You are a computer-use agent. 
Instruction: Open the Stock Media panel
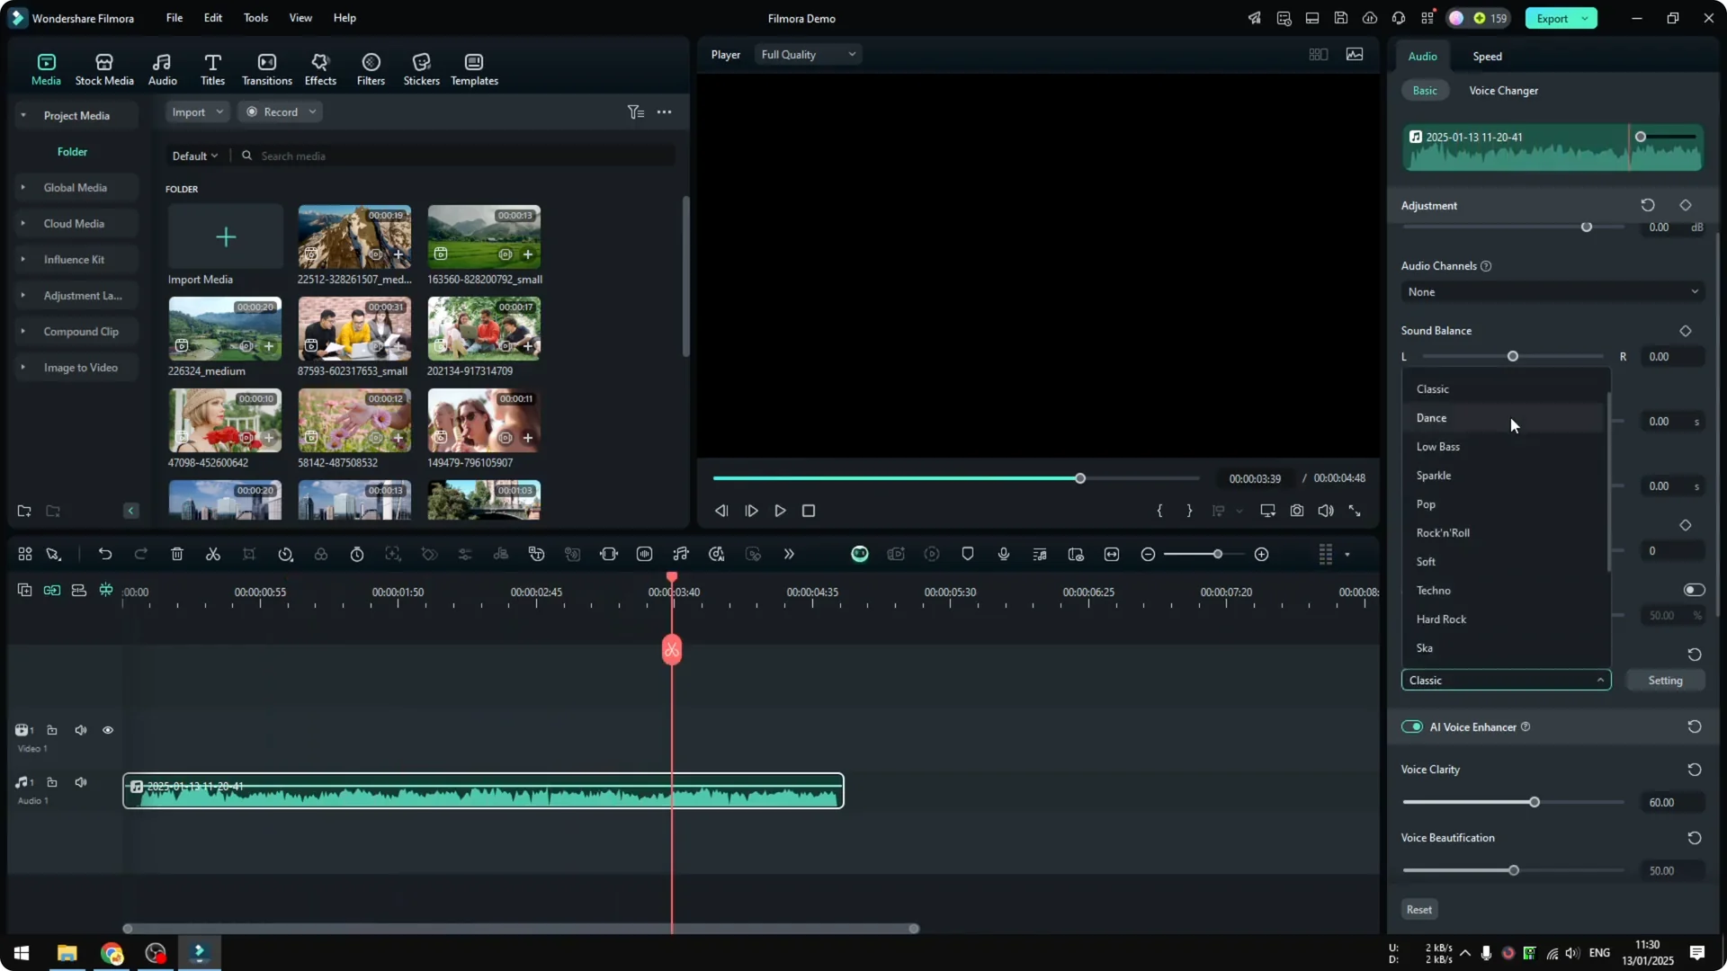click(104, 69)
